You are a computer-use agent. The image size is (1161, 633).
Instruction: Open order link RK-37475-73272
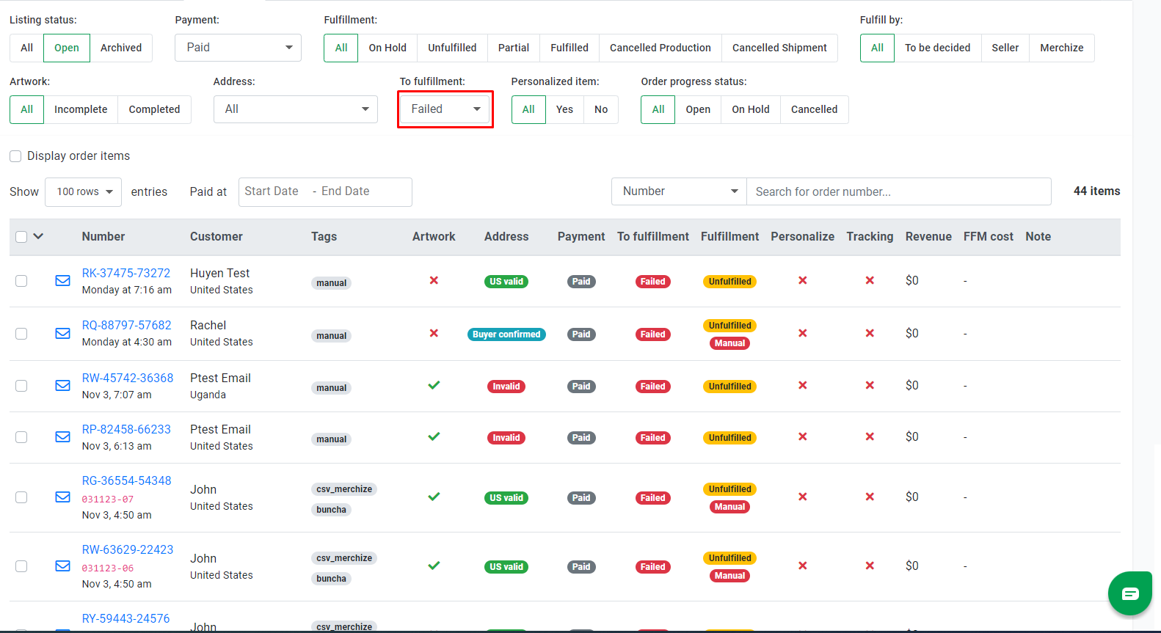pyautogui.click(x=126, y=273)
